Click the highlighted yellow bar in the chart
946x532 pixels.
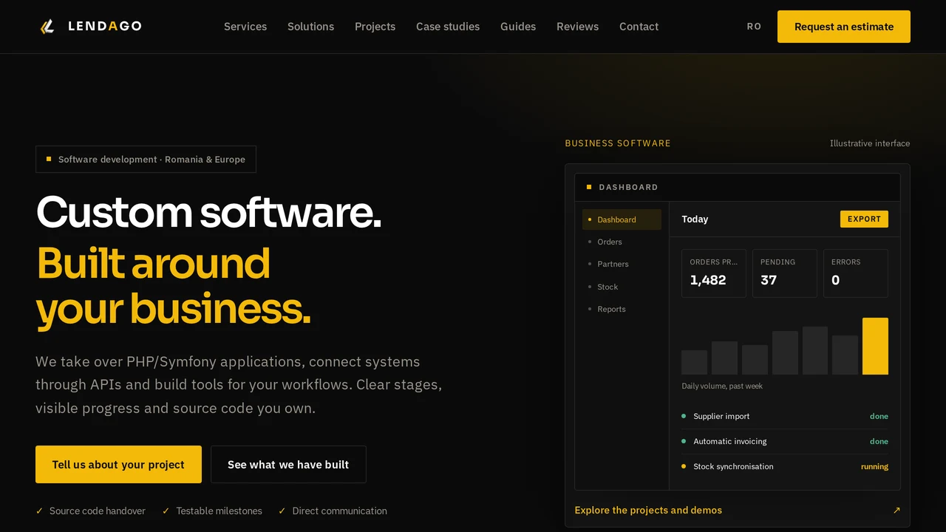coord(875,346)
